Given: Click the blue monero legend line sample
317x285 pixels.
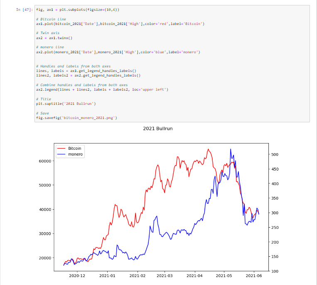Looking at the screenshot, I should pos(61,154).
